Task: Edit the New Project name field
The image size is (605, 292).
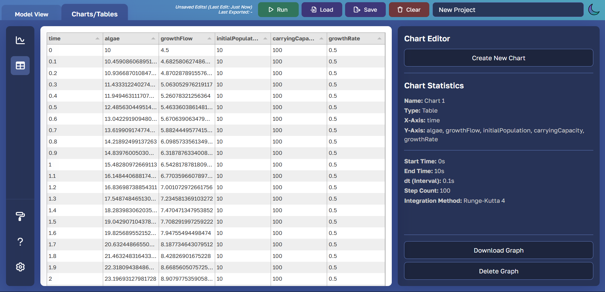Action: pyautogui.click(x=508, y=10)
